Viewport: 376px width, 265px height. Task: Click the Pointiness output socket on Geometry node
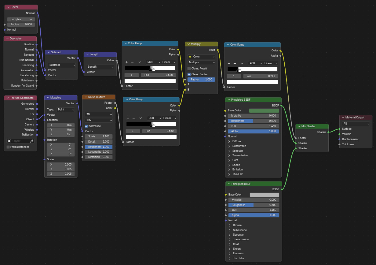tap(36, 80)
